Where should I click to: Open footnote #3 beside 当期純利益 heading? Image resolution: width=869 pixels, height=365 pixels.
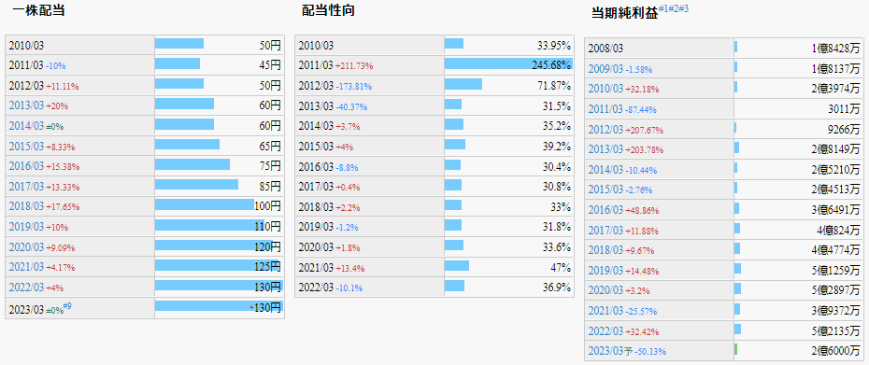683,8
